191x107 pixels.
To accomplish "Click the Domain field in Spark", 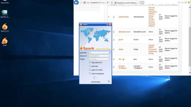I will click(x=99, y=59).
